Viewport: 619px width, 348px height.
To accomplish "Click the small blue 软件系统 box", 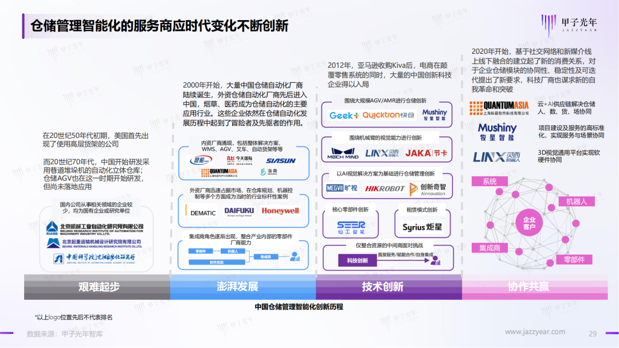I will (216, 262).
